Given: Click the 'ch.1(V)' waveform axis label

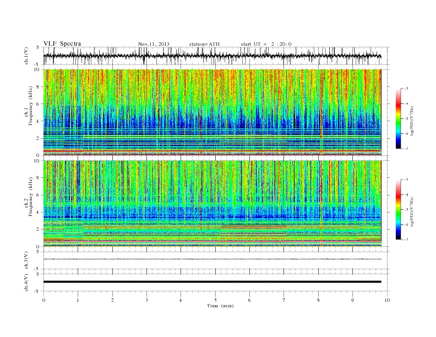Looking at the screenshot, I should (26, 56).
